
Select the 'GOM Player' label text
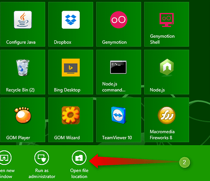click(x=18, y=138)
